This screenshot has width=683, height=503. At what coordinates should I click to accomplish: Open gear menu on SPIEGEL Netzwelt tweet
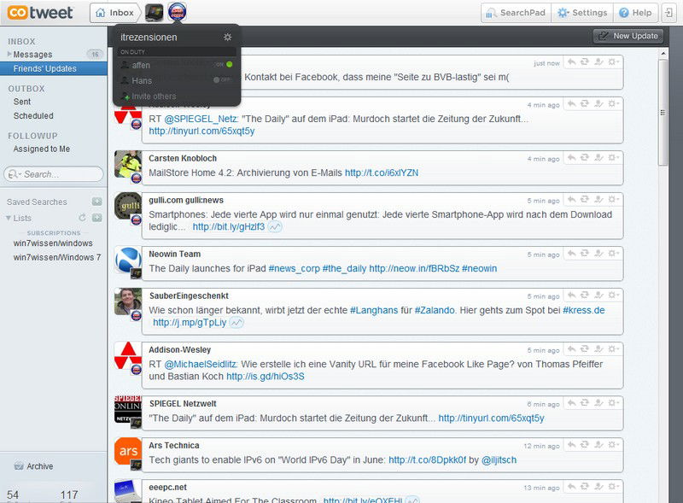613,403
